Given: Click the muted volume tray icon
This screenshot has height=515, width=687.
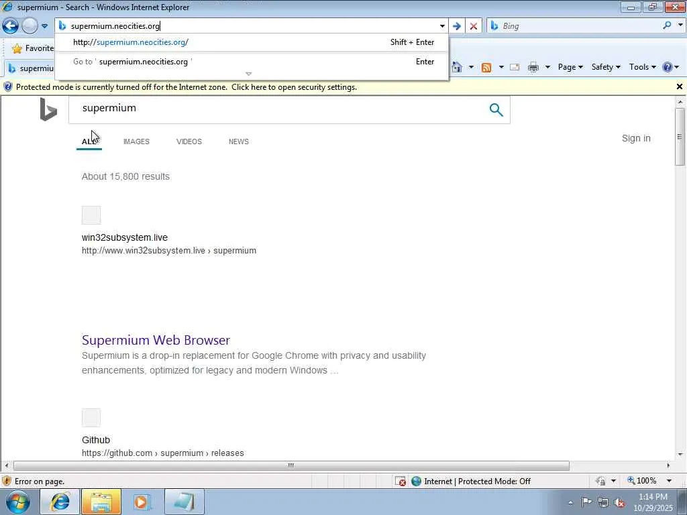Looking at the screenshot, I should point(619,503).
